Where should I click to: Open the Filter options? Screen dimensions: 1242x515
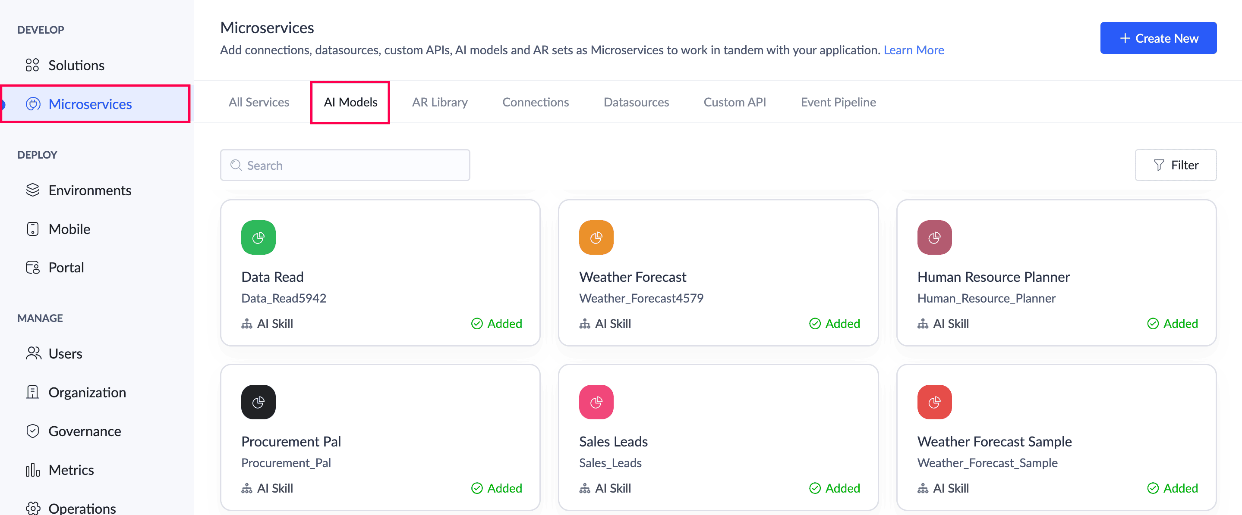pos(1176,165)
